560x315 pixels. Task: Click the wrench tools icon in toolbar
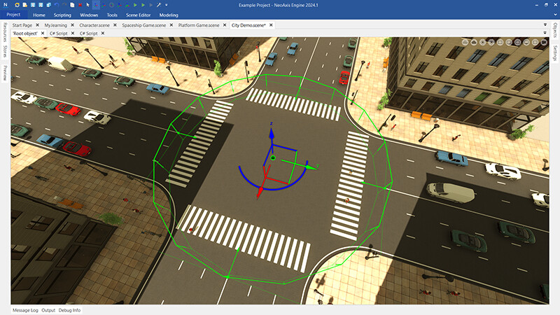tap(158, 5)
